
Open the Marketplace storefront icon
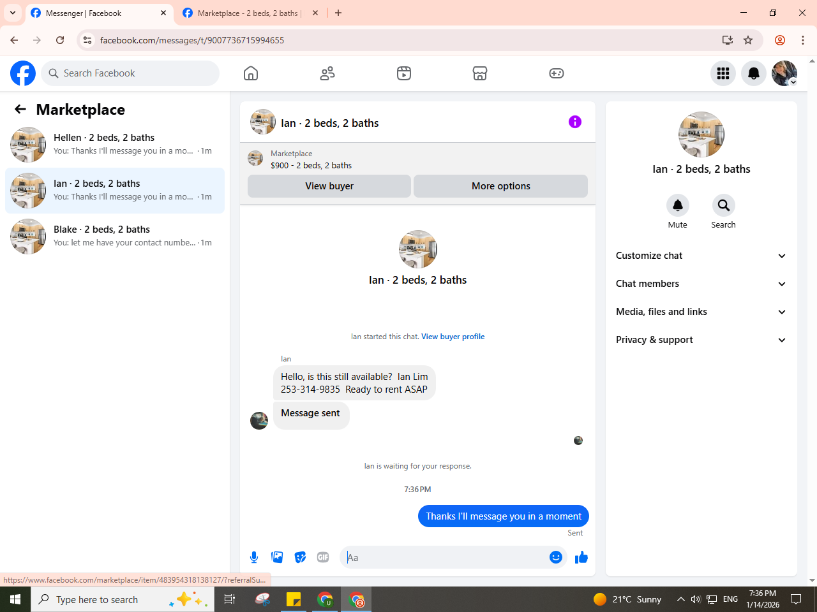(480, 73)
